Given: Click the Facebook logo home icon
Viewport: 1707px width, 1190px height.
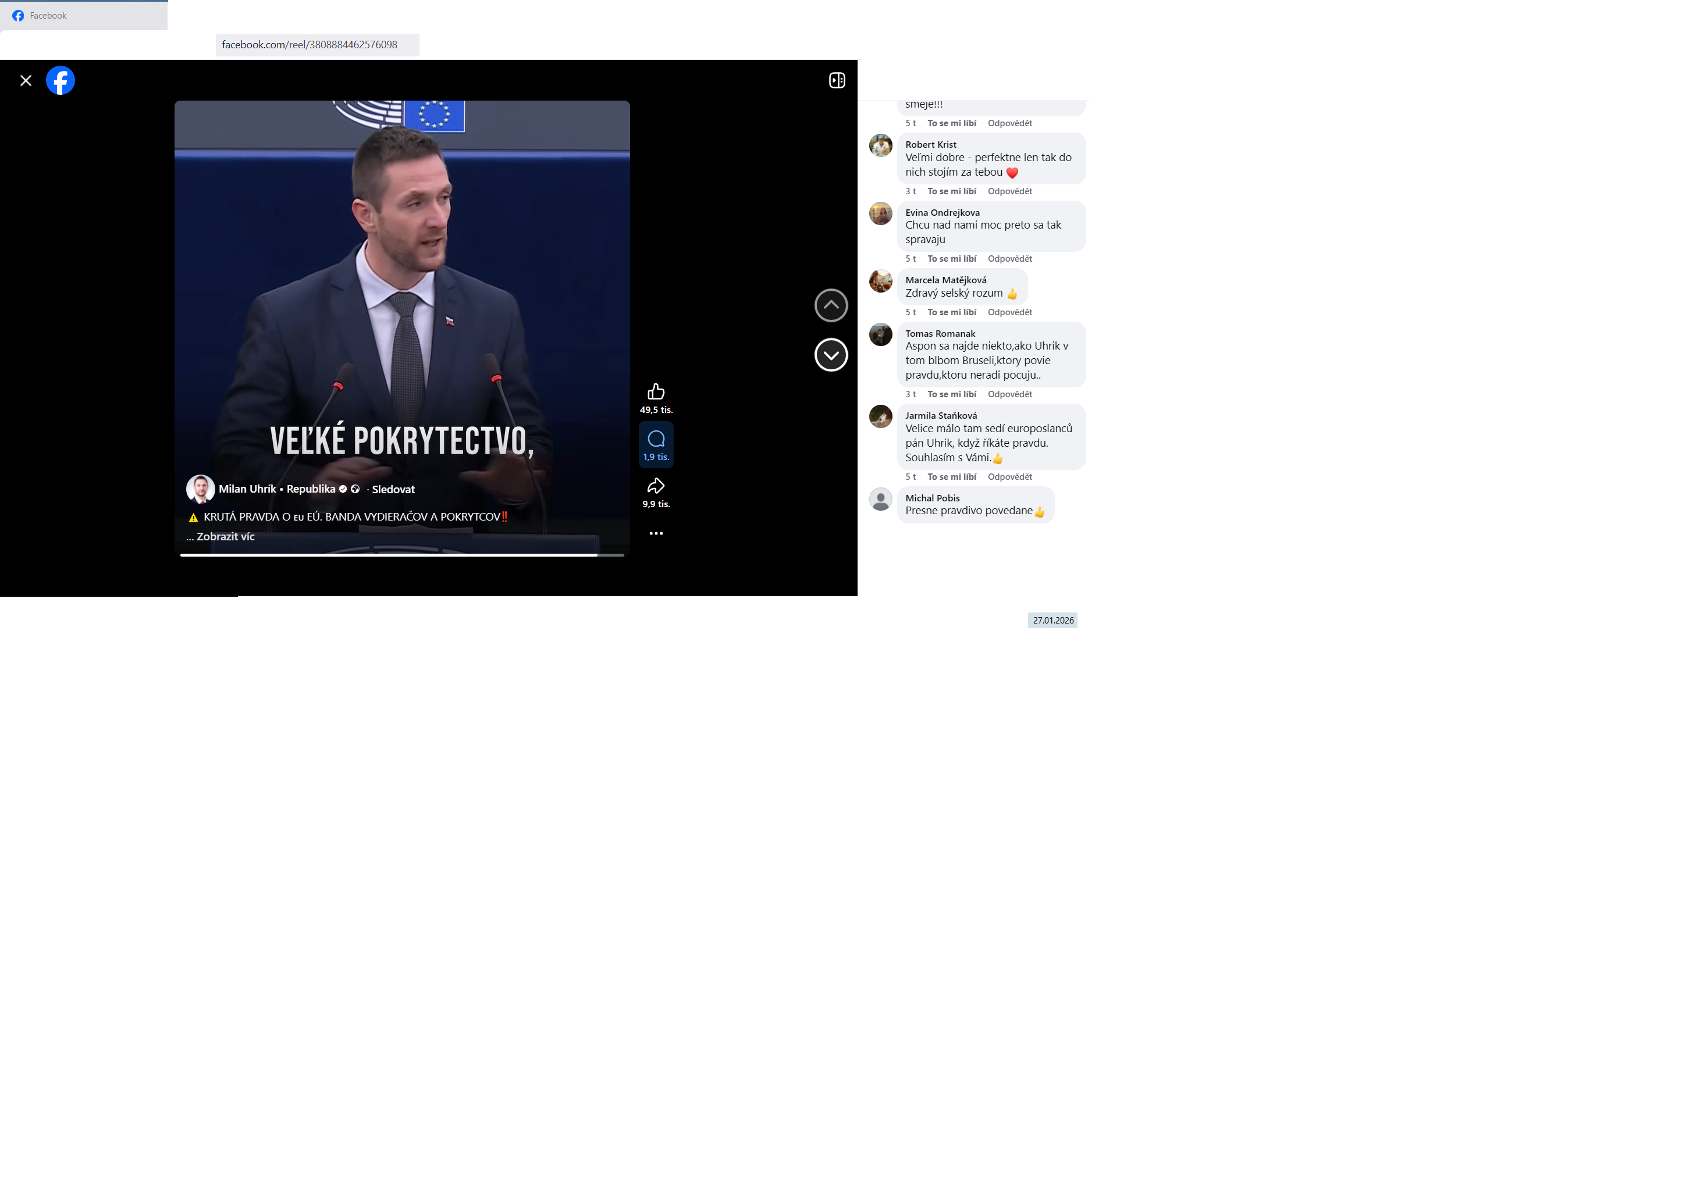Looking at the screenshot, I should pyautogui.click(x=61, y=80).
